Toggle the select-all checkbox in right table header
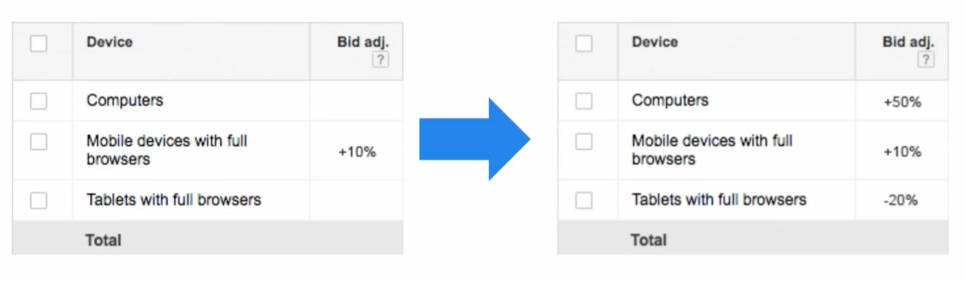Image resolution: width=965 pixels, height=281 pixels. click(584, 44)
